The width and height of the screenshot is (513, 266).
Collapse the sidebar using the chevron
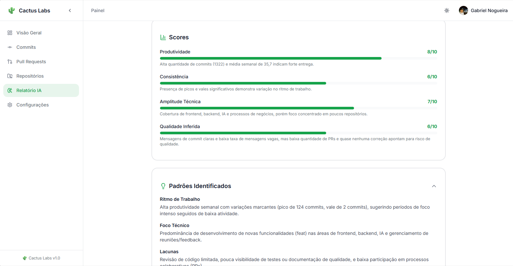click(x=70, y=10)
